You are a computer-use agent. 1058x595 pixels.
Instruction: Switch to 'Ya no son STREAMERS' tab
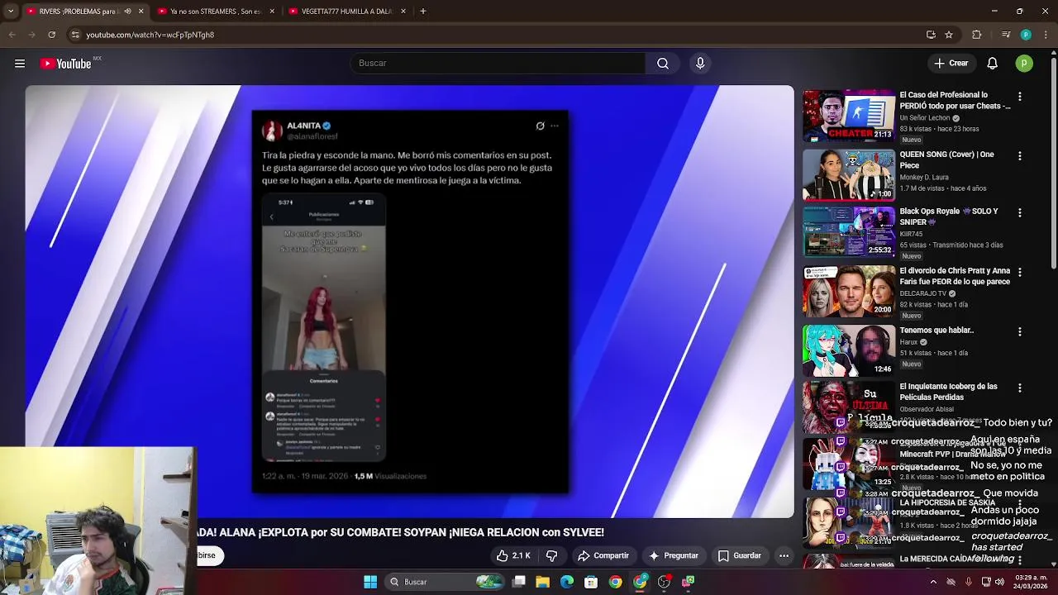pos(215,12)
